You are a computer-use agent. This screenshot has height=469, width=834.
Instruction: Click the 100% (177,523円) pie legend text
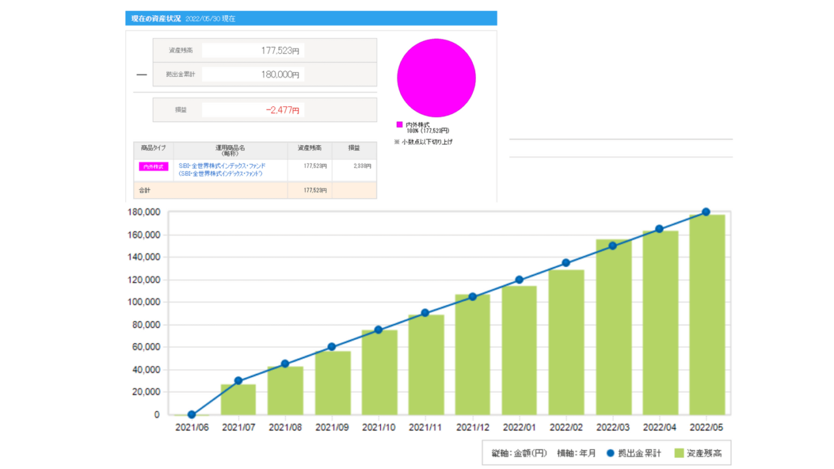click(x=428, y=131)
